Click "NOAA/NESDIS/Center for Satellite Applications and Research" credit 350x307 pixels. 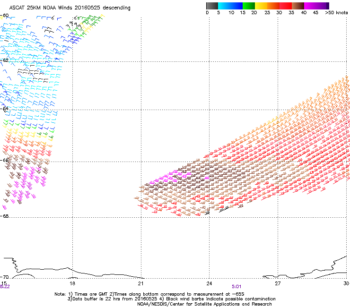tap(204, 304)
